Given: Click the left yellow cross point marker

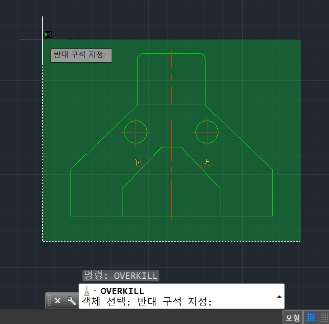Looking at the screenshot, I should (136, 162).
